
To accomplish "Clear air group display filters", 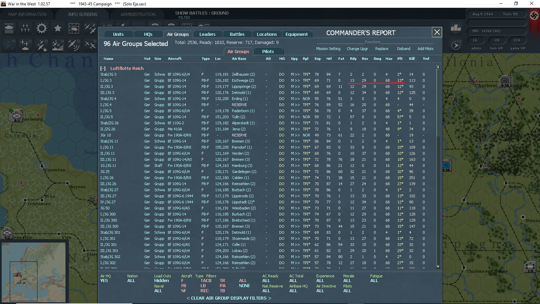I will 229,298.
